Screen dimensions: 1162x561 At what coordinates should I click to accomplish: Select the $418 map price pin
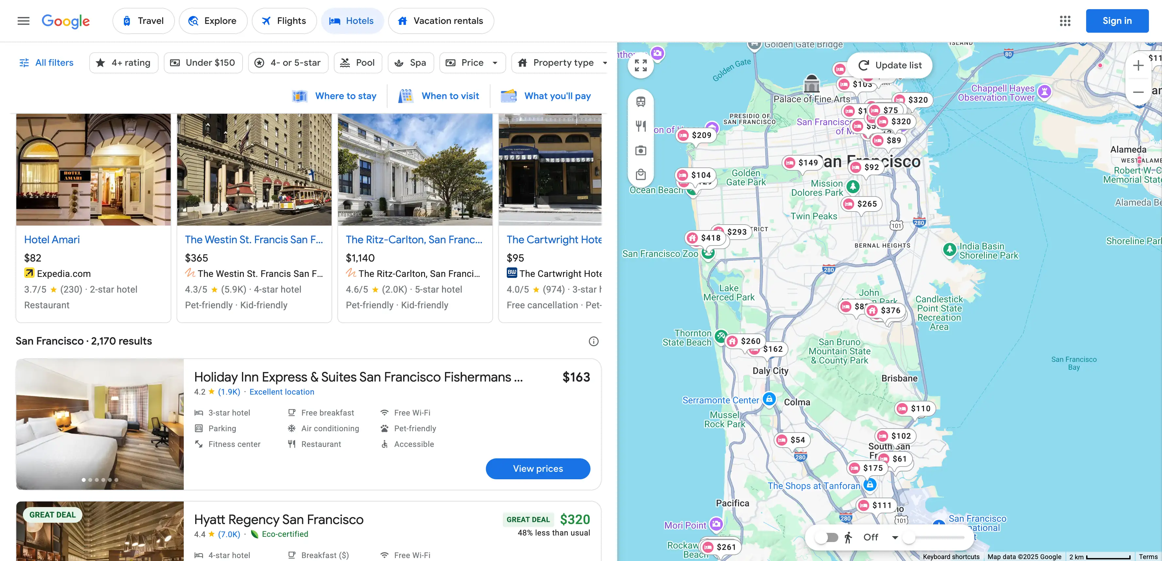[x=705, y=238]
